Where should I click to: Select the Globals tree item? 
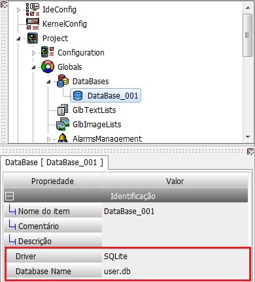click(70, 67)
